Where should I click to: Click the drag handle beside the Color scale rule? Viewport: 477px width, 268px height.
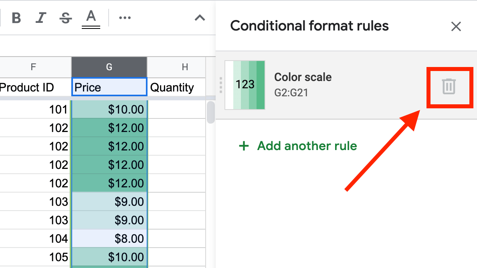[x=221, y=85]
